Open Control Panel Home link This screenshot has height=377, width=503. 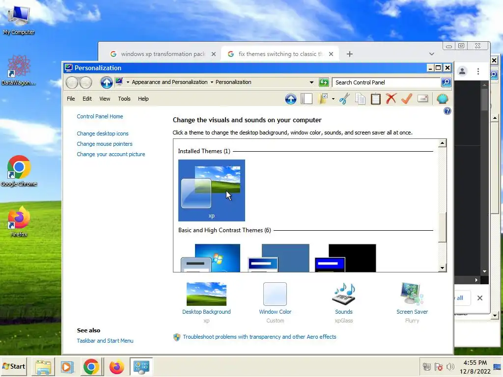(x=100, y=116)
